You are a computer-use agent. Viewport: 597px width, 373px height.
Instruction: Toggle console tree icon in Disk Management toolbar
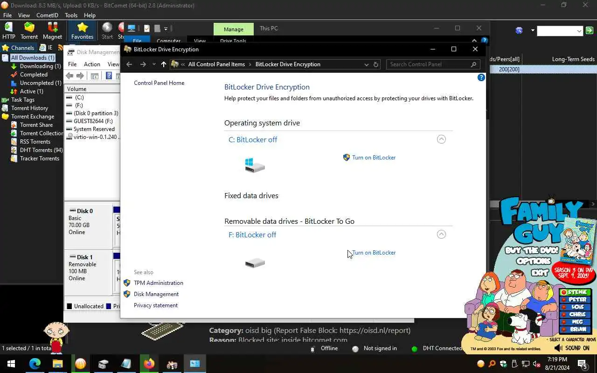[x=95, y=76]
